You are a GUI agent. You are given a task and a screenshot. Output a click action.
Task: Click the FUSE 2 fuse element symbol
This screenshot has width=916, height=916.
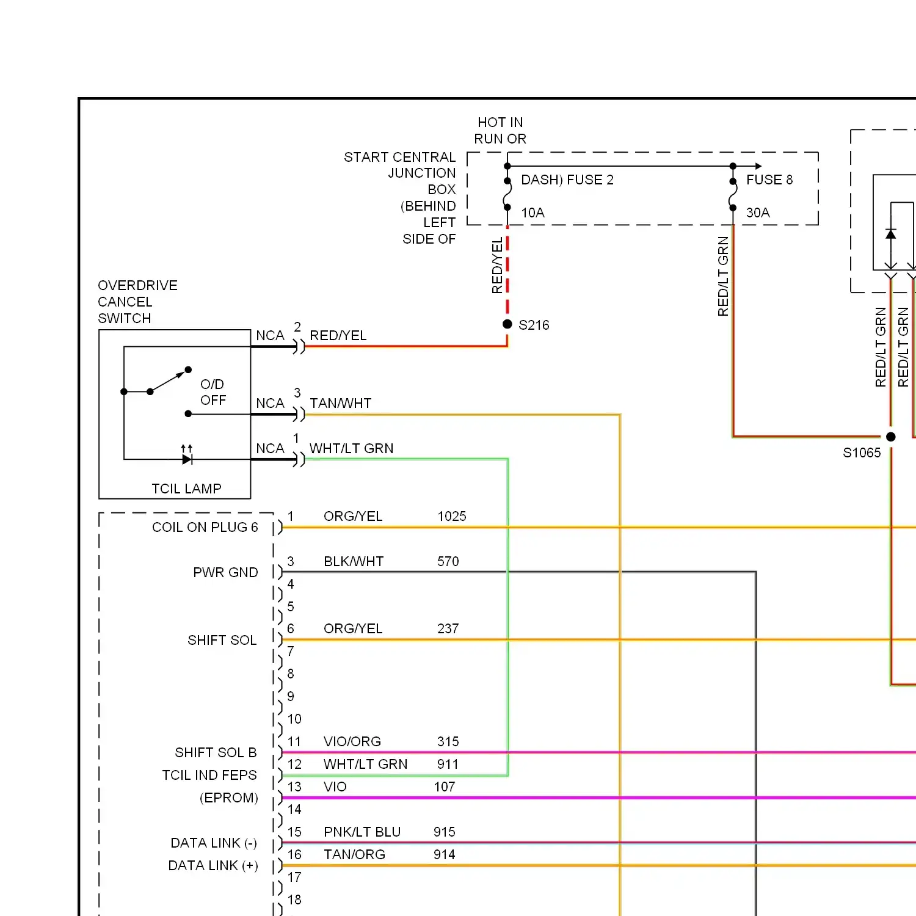point(507,194)
